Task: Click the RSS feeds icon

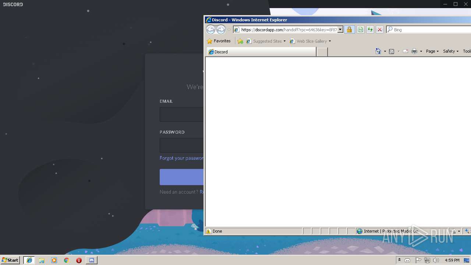Action: pyautogui.click(x=392, y=51)
